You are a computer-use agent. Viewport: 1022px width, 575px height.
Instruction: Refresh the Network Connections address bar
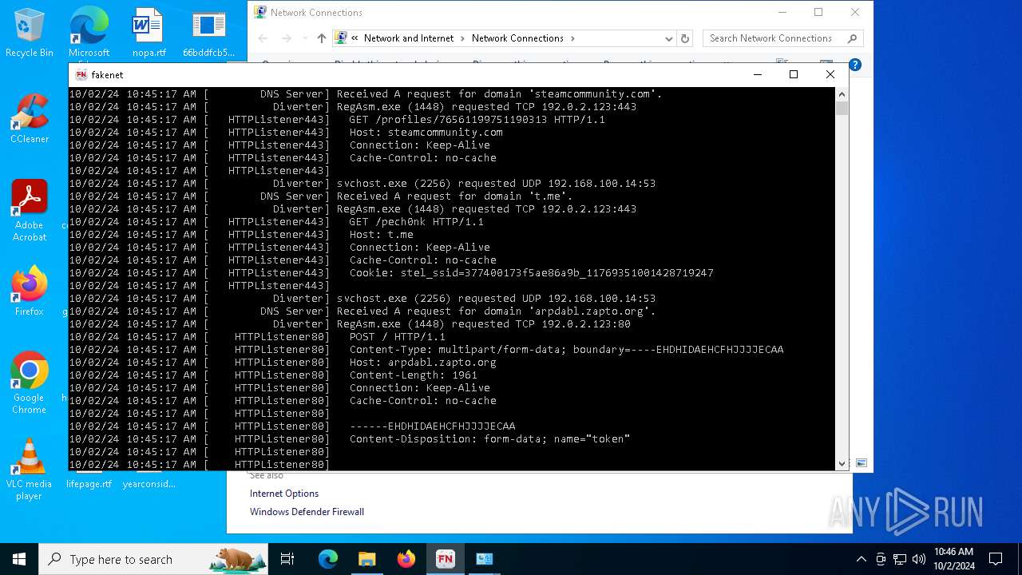point(684,38)
